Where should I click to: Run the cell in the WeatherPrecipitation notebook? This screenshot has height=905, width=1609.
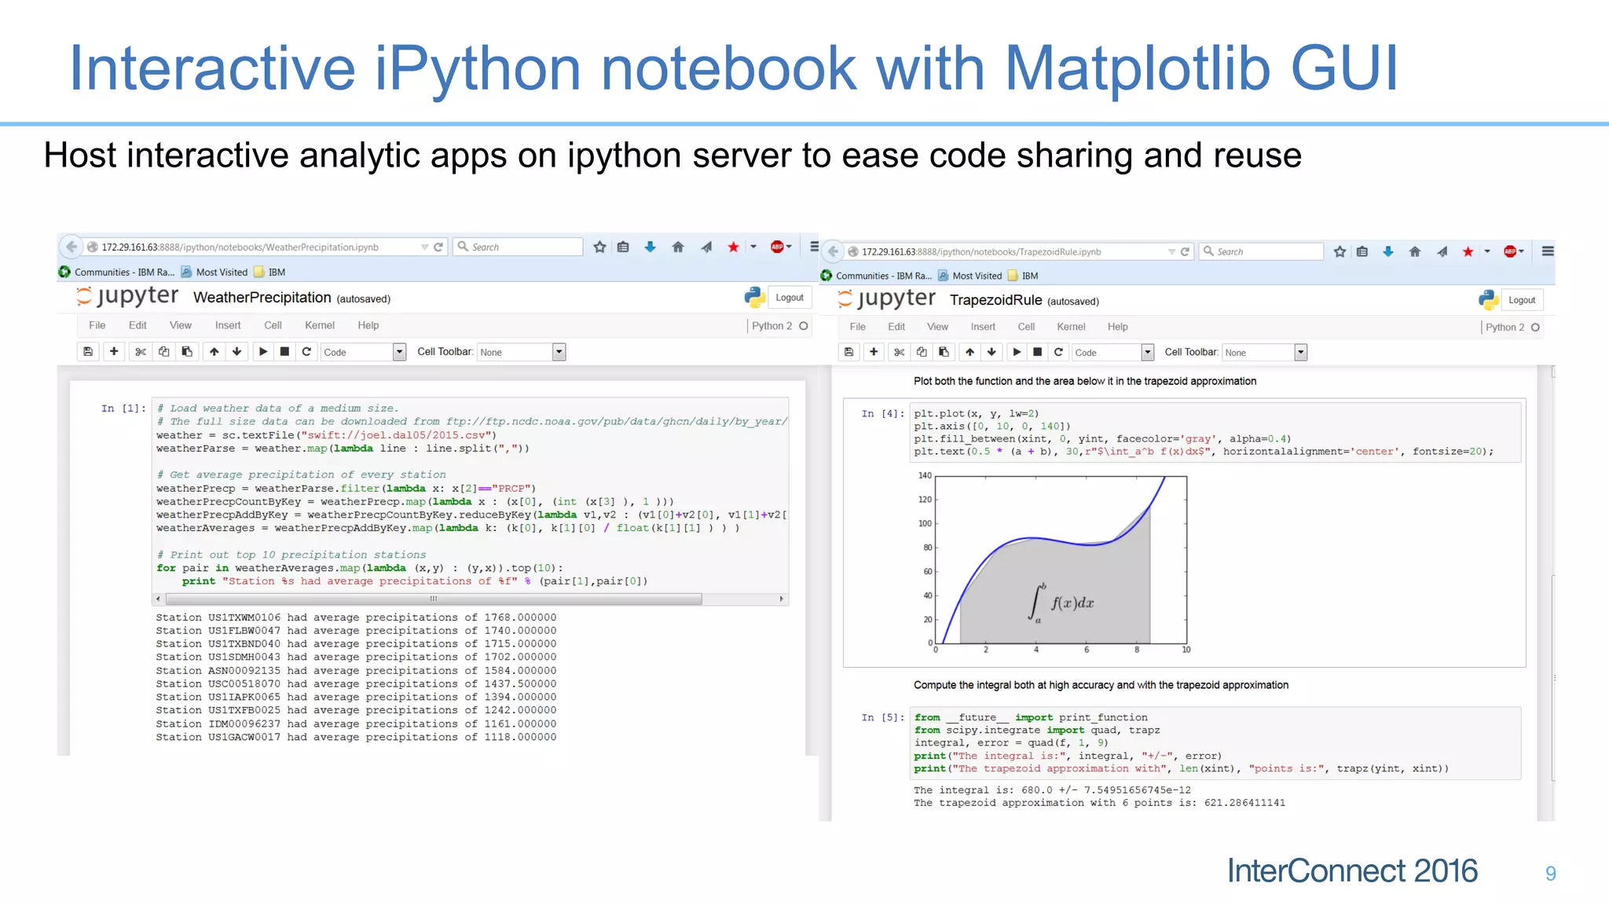[x=263, y=352]
